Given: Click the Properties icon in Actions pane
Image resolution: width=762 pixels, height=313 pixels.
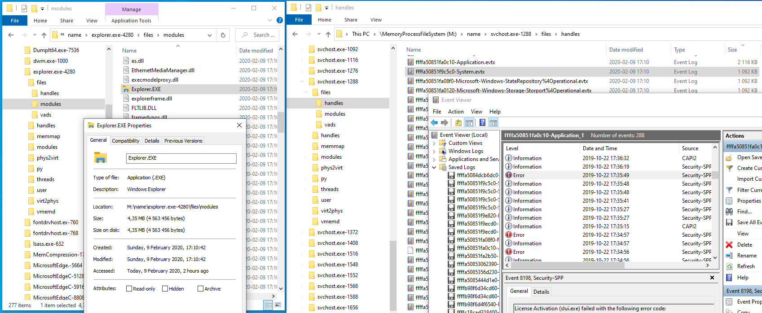Looking at the screenshot, I should (730, 201).
